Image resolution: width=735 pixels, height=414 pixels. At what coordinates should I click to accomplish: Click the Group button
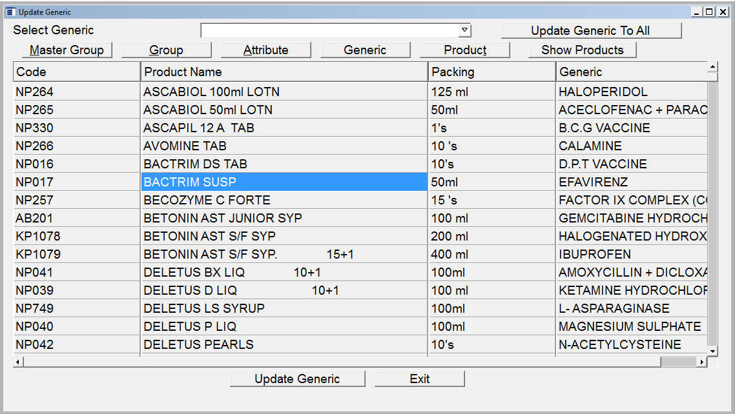(x=167, y=50)
